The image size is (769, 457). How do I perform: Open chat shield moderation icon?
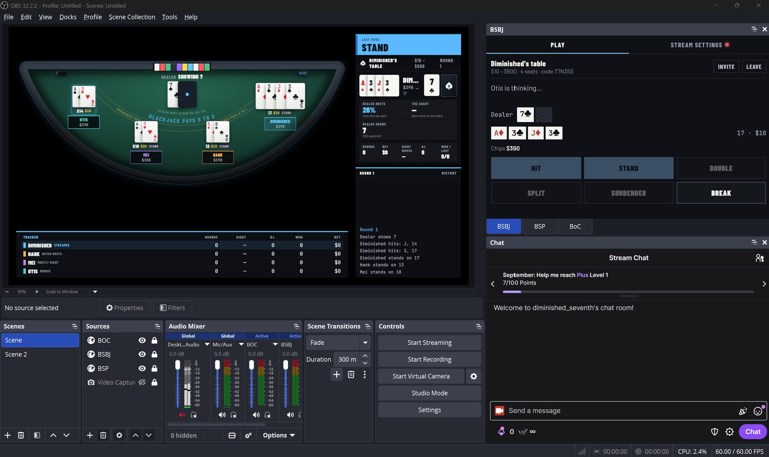tap(714, 432)
